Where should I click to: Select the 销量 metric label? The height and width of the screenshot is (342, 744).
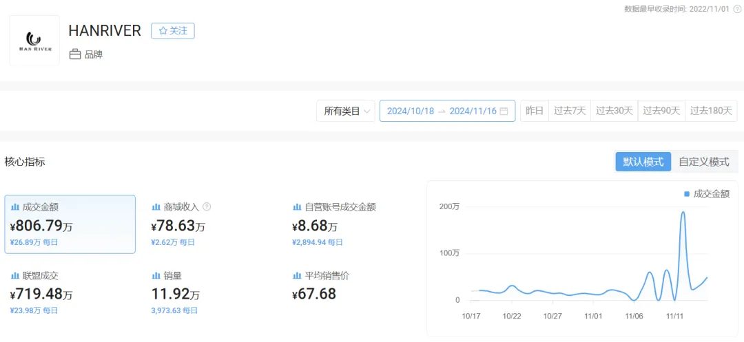point(173,276)
